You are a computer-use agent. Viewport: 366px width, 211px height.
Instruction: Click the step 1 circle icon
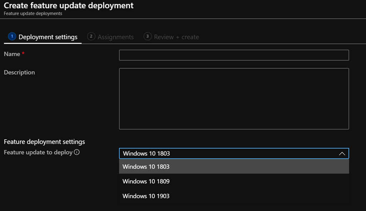coord(12,36)
